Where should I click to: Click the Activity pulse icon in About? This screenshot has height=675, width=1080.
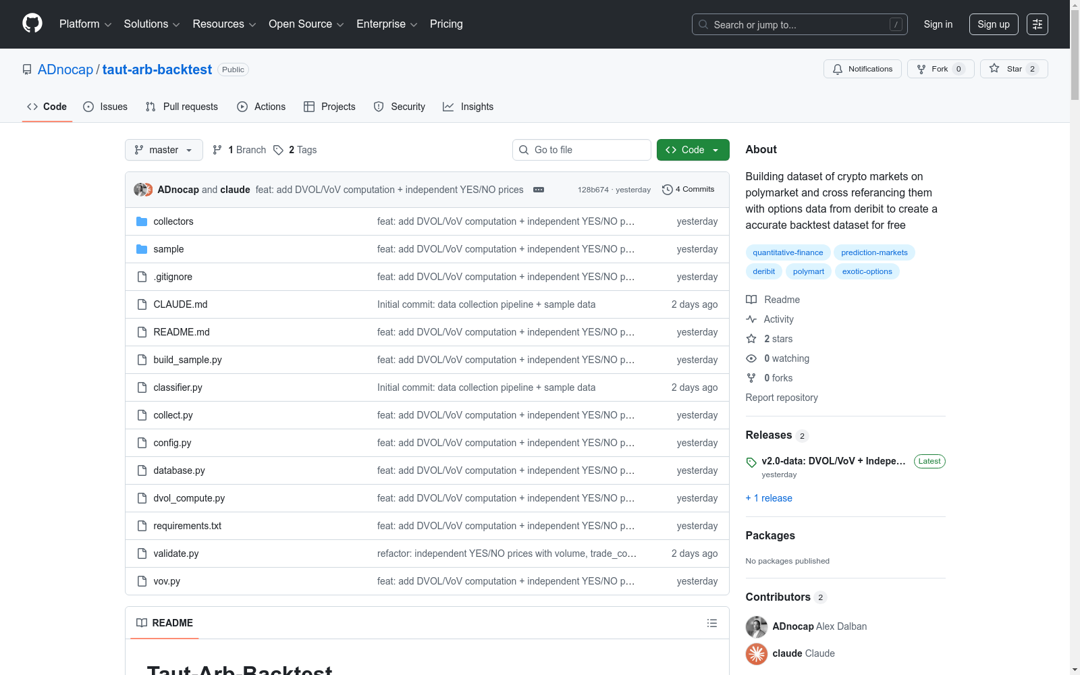click(x=751, y=319)
